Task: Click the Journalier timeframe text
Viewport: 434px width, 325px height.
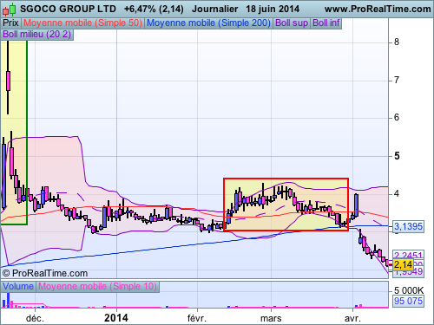Action: tap(215, 9)
